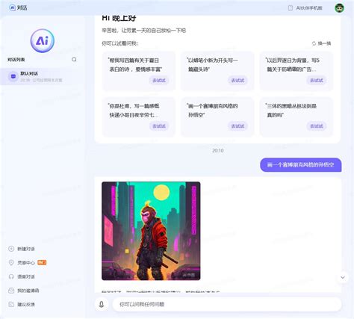
Task: Select the prompt text "以后羿逐日为背景"
Action: (287, 61)
